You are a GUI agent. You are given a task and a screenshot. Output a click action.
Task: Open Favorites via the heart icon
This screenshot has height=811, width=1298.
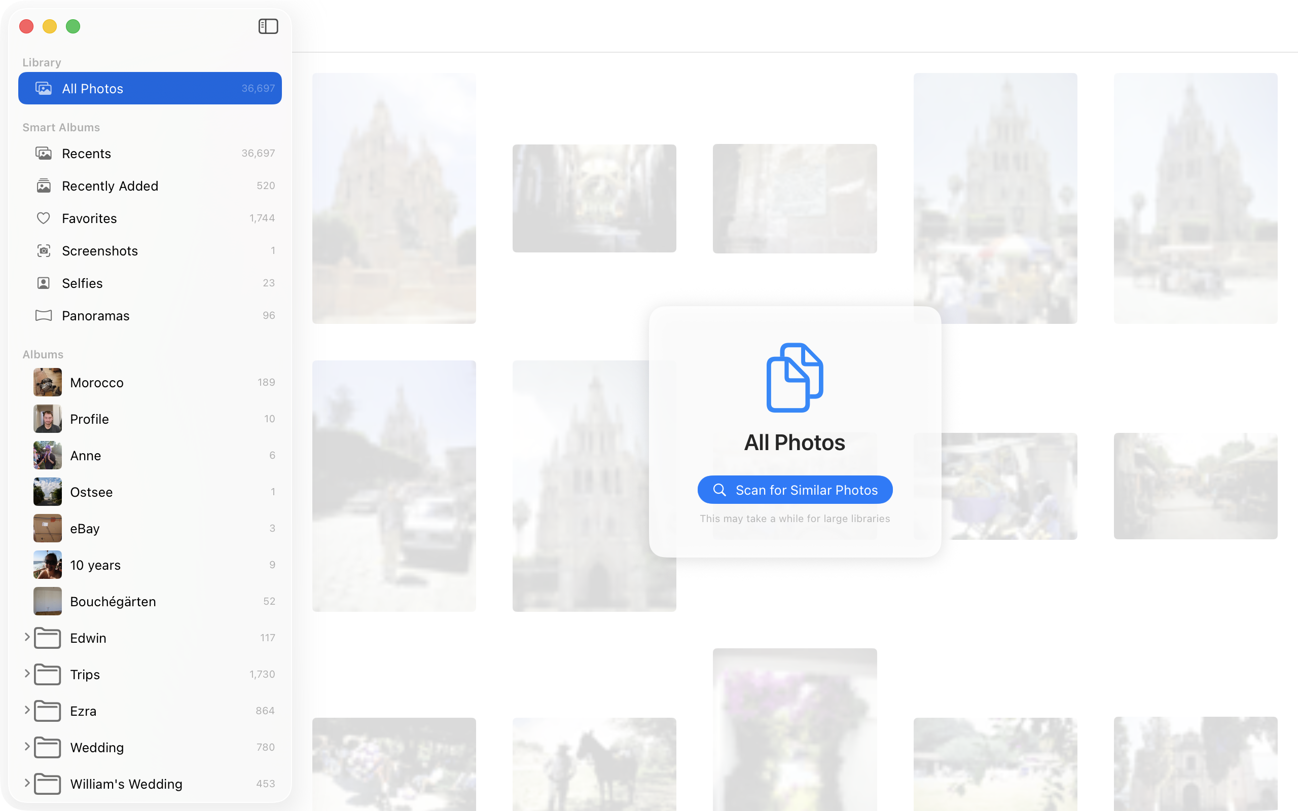pyautogui.click(x=45, y=218)
